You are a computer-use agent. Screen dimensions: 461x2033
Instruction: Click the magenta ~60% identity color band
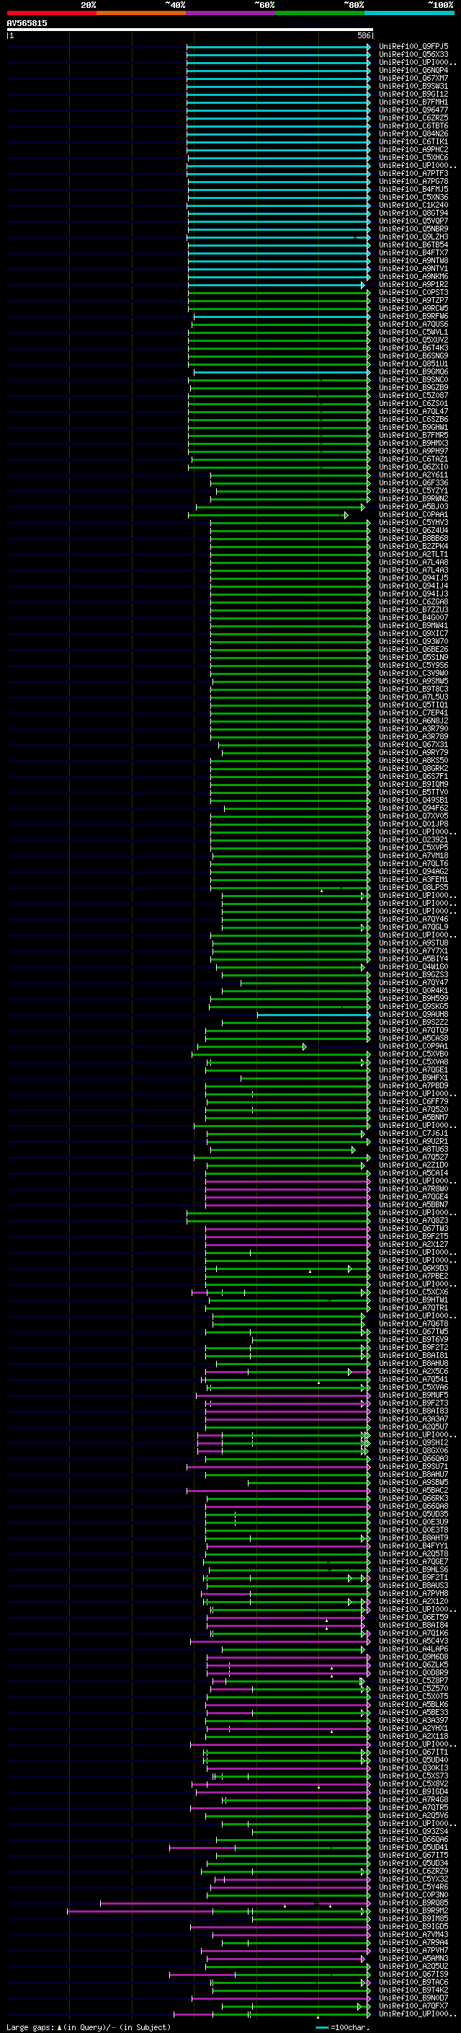(231, 13)
